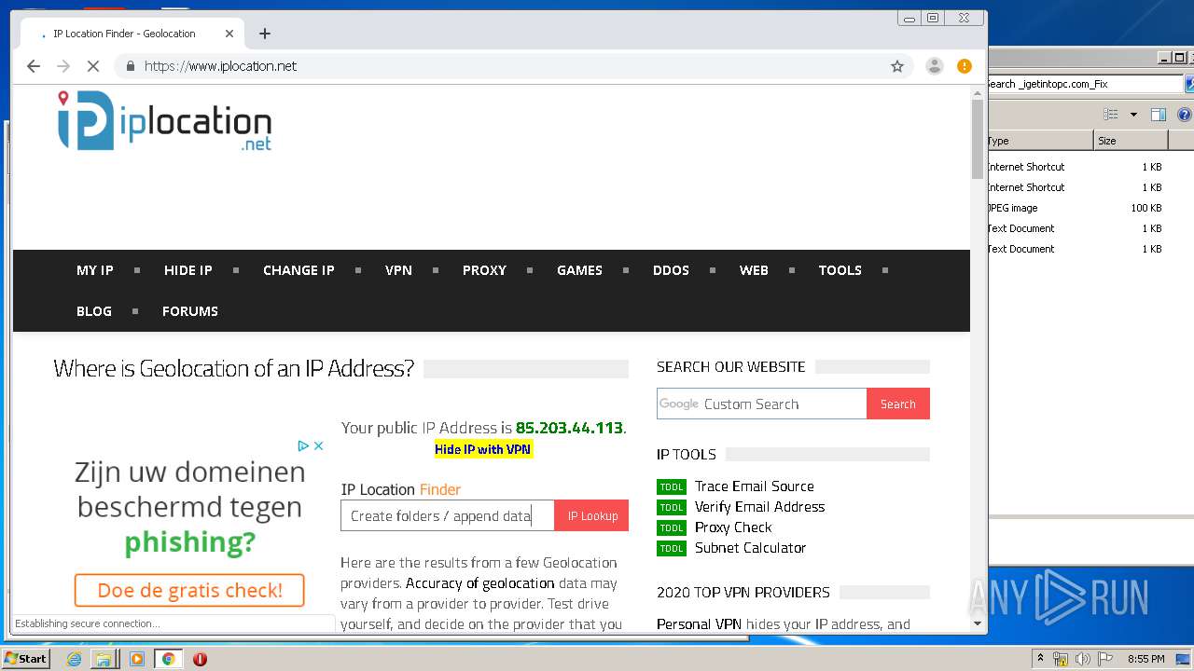Open the DDOS menu item
The image size is (1194, 671).
[x=671, y=270]
